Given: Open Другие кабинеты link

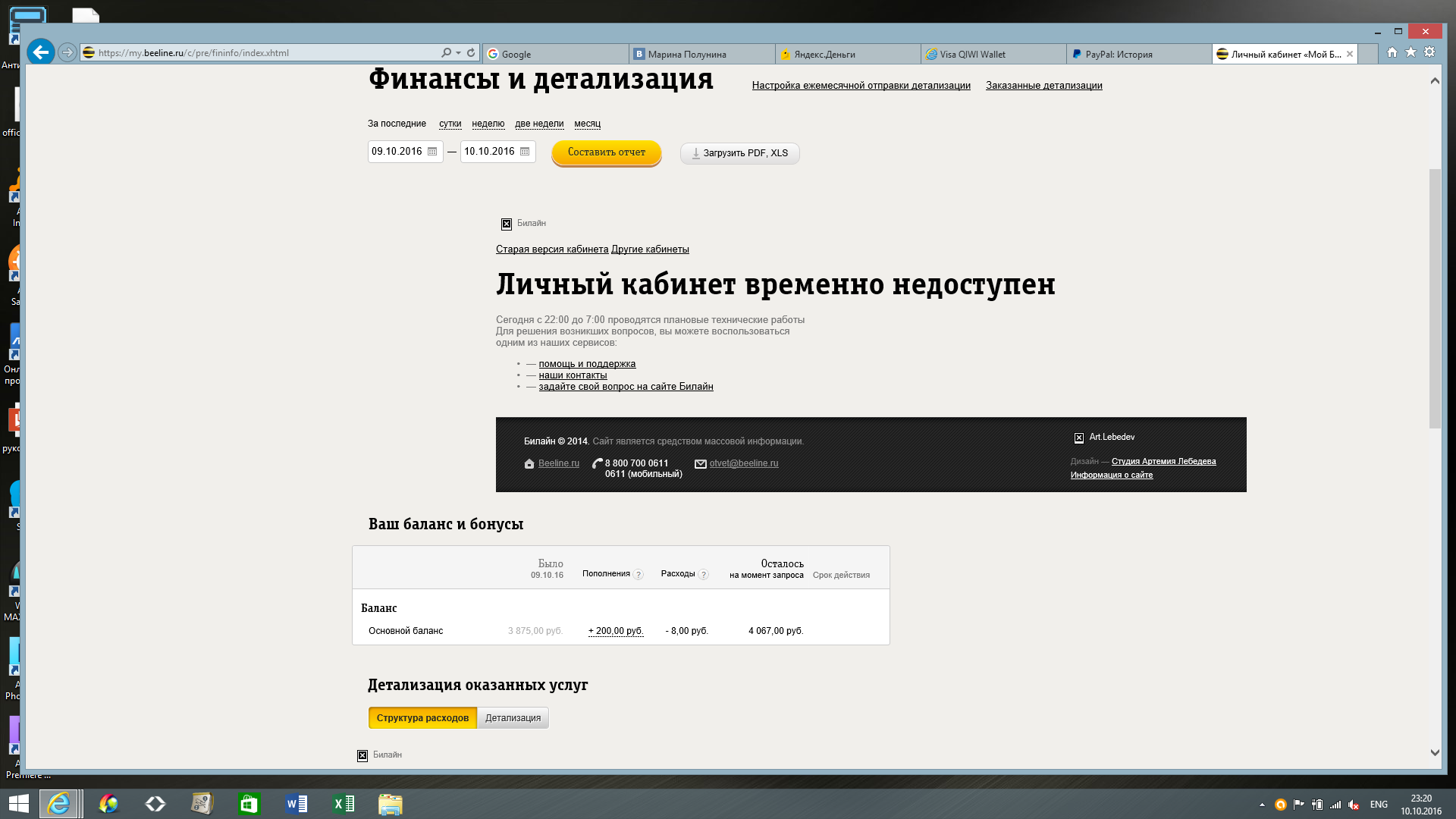Looking at the screenshot, I should (x=650, y=249).
